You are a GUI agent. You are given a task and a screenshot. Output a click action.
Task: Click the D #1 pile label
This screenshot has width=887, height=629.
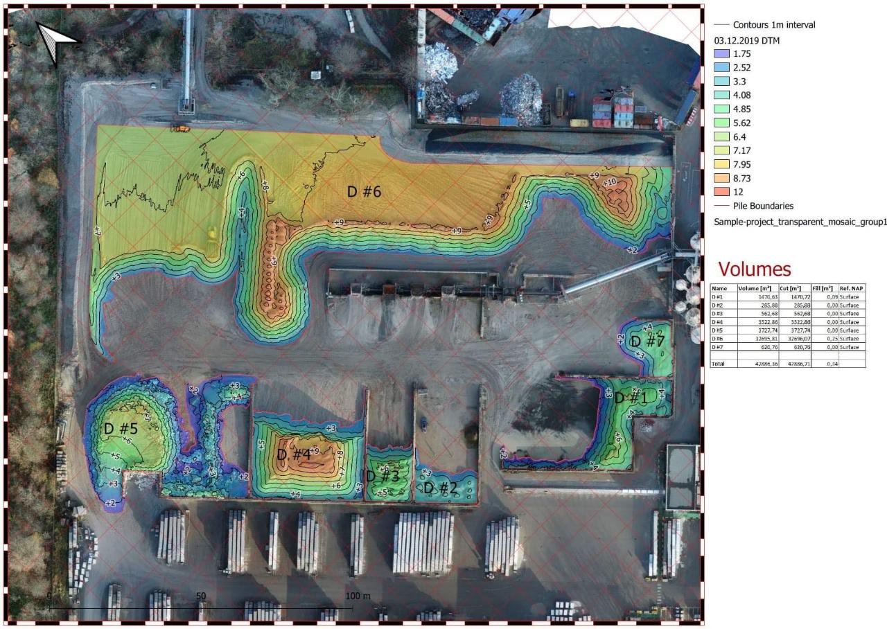point(631,398)
